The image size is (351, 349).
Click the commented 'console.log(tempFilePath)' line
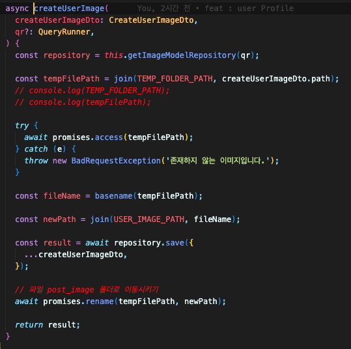83,102
